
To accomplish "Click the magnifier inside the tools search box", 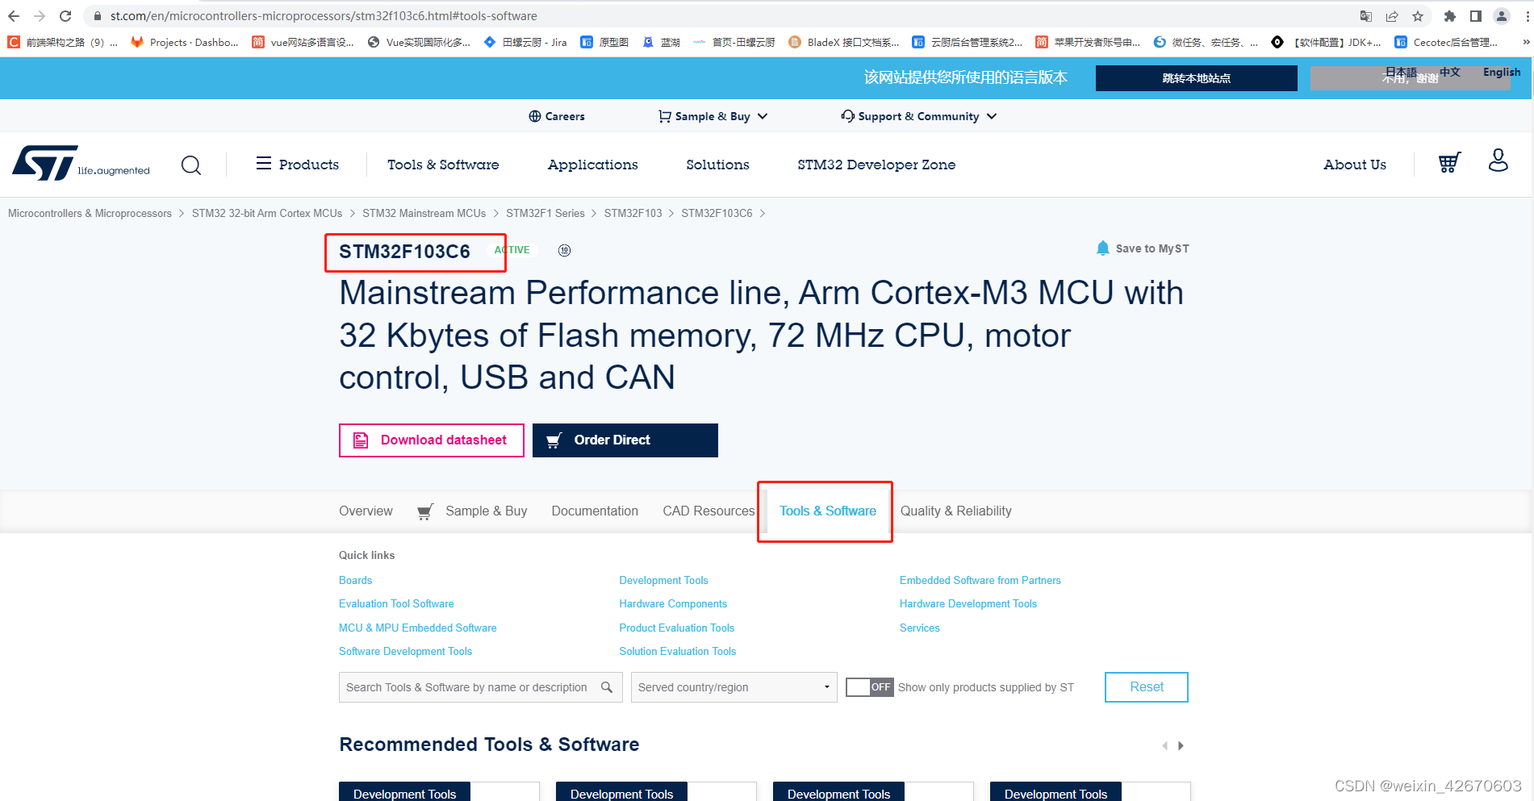I will tap(607, 686).
